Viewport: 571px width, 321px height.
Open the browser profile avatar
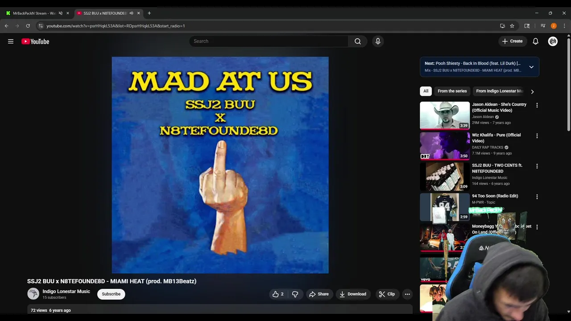554,26
